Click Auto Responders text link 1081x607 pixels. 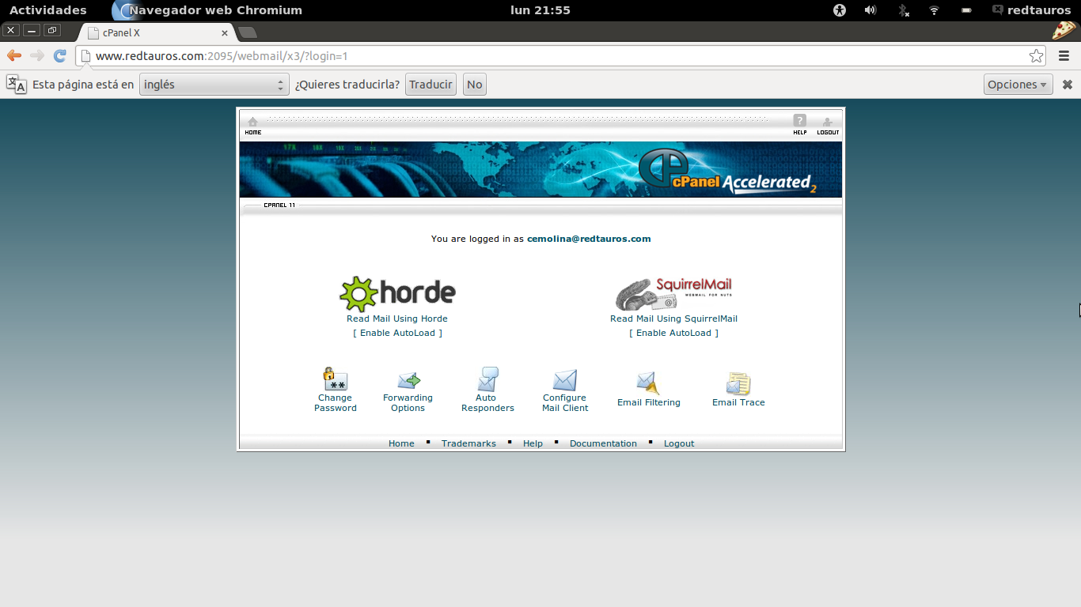[x=487, y=403]
